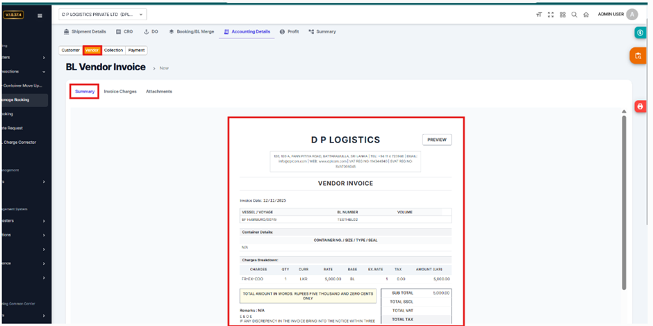Screen dimensions: 653x326
Task: Click the red print floating button
Action: 640,106
